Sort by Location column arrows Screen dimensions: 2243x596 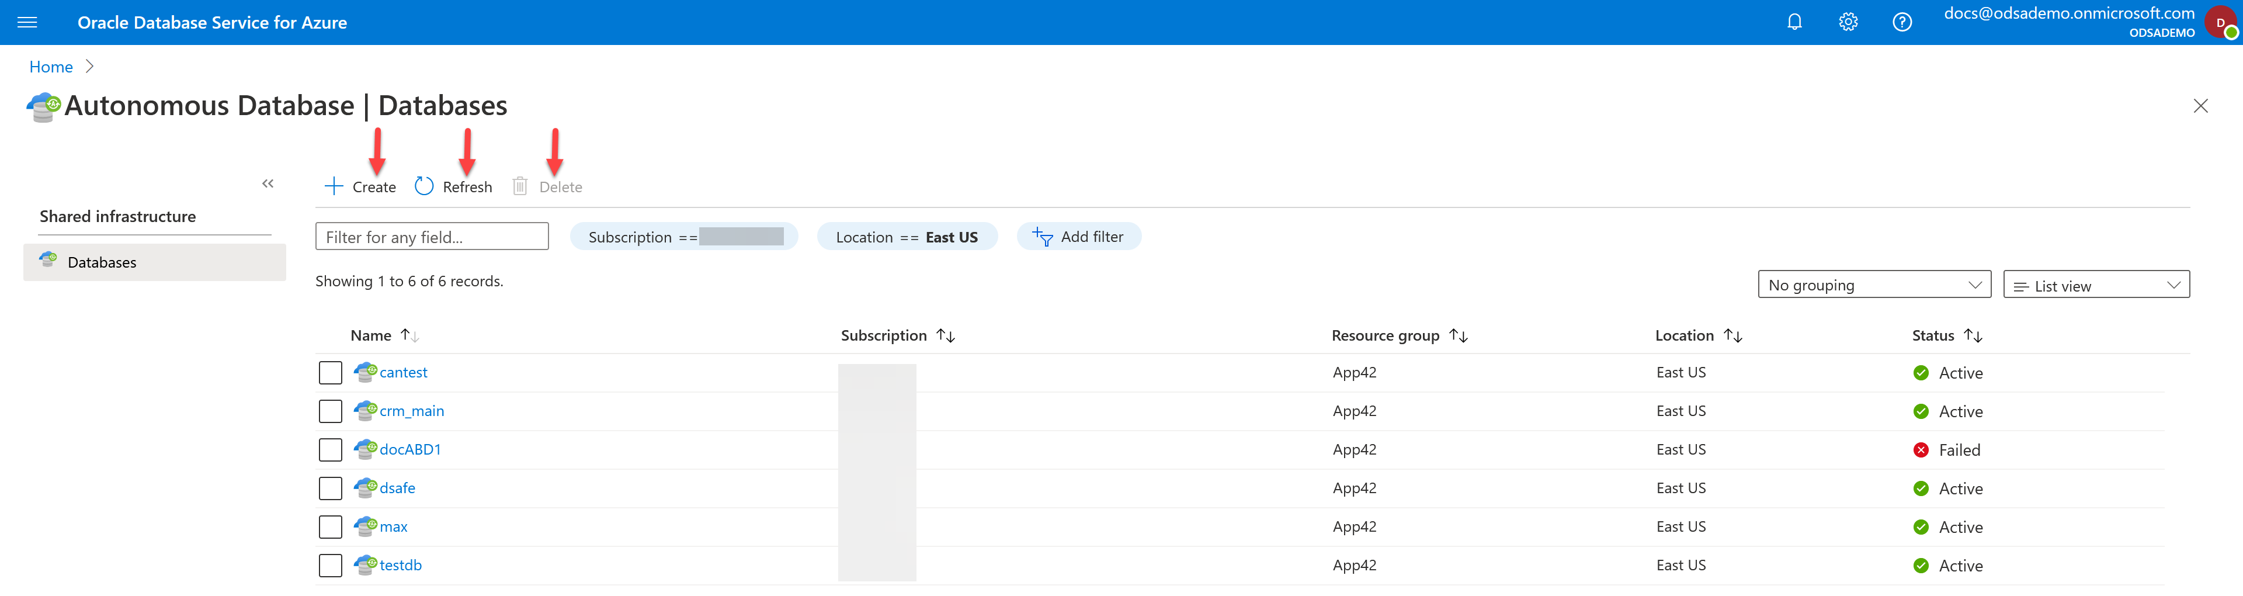pyautogui.click(x=1732, y=335)
